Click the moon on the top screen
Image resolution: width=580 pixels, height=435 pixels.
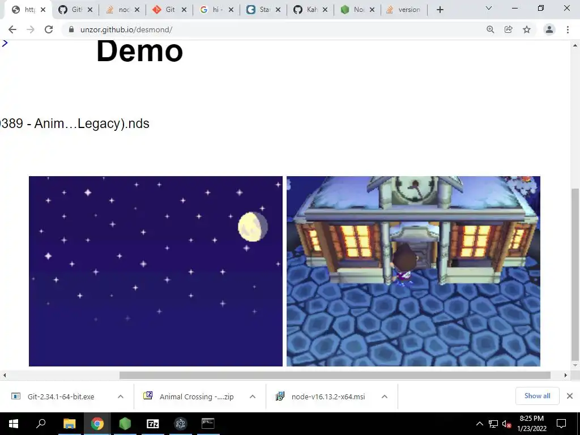[253, 227]
